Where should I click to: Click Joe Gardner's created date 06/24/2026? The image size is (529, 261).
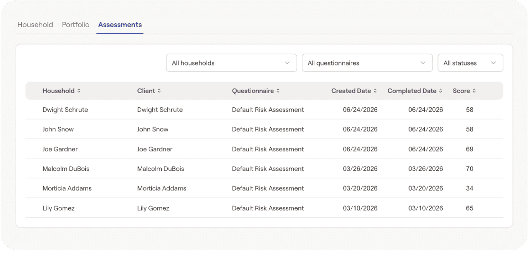coord(360,149)
